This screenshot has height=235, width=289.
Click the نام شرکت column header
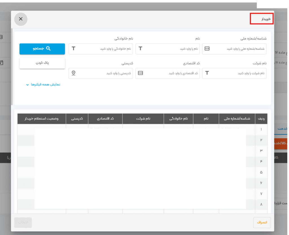[x=143, y=119]
